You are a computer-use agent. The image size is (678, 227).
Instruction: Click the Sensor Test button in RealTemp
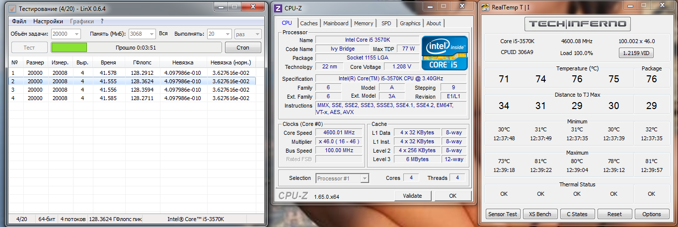tap(503, 214)
